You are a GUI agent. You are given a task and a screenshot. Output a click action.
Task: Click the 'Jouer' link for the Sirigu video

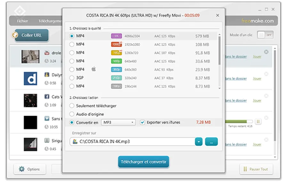coord(257,145)
